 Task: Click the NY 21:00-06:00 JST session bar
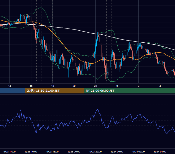click(129, 91)
